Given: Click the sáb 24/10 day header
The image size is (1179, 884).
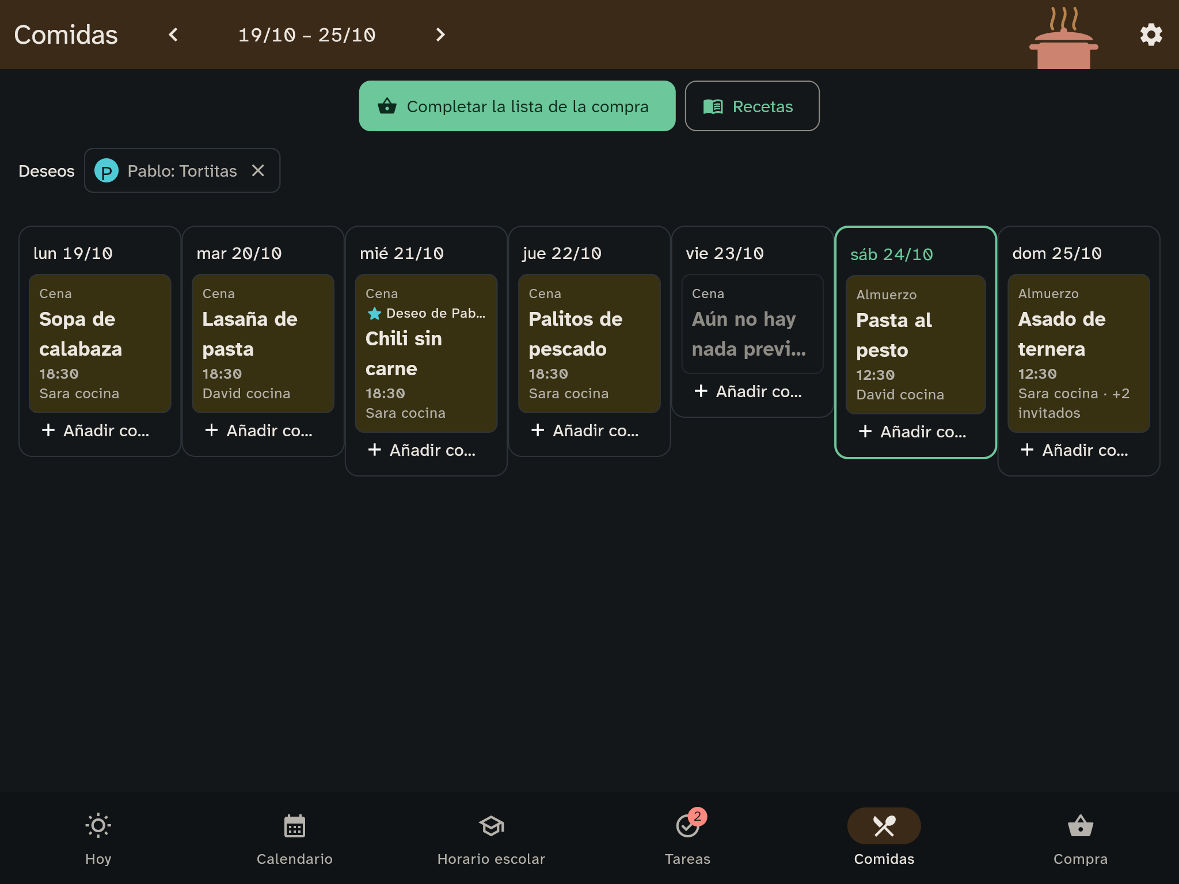Looking at the screenshot, I should [892, 254].
